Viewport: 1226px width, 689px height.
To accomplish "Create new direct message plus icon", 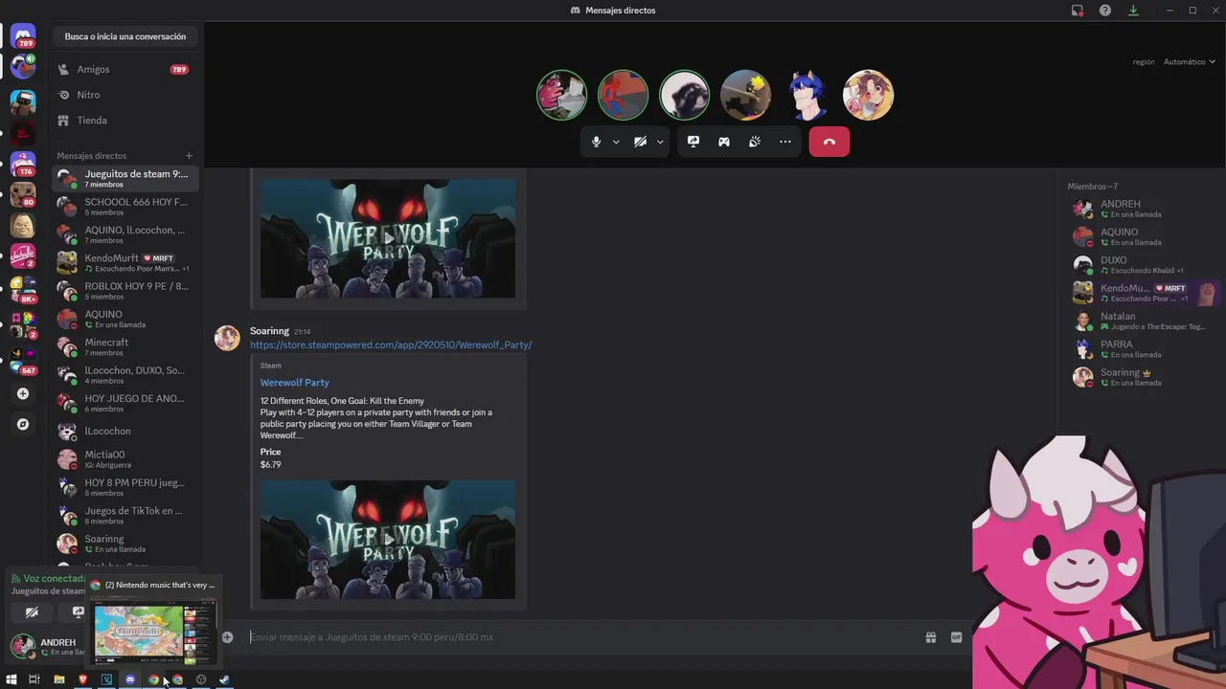I will click(189, 156).
